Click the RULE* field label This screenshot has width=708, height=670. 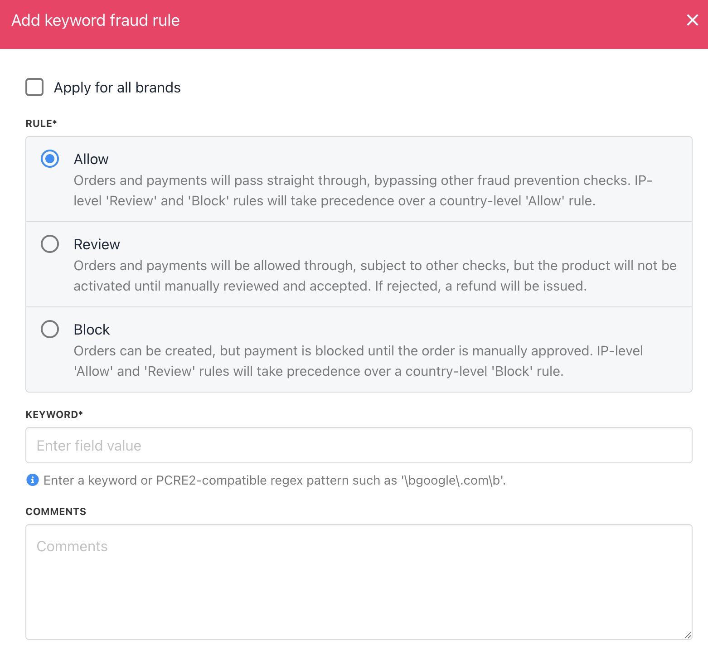pyautogui.click(x=41, y=123)
